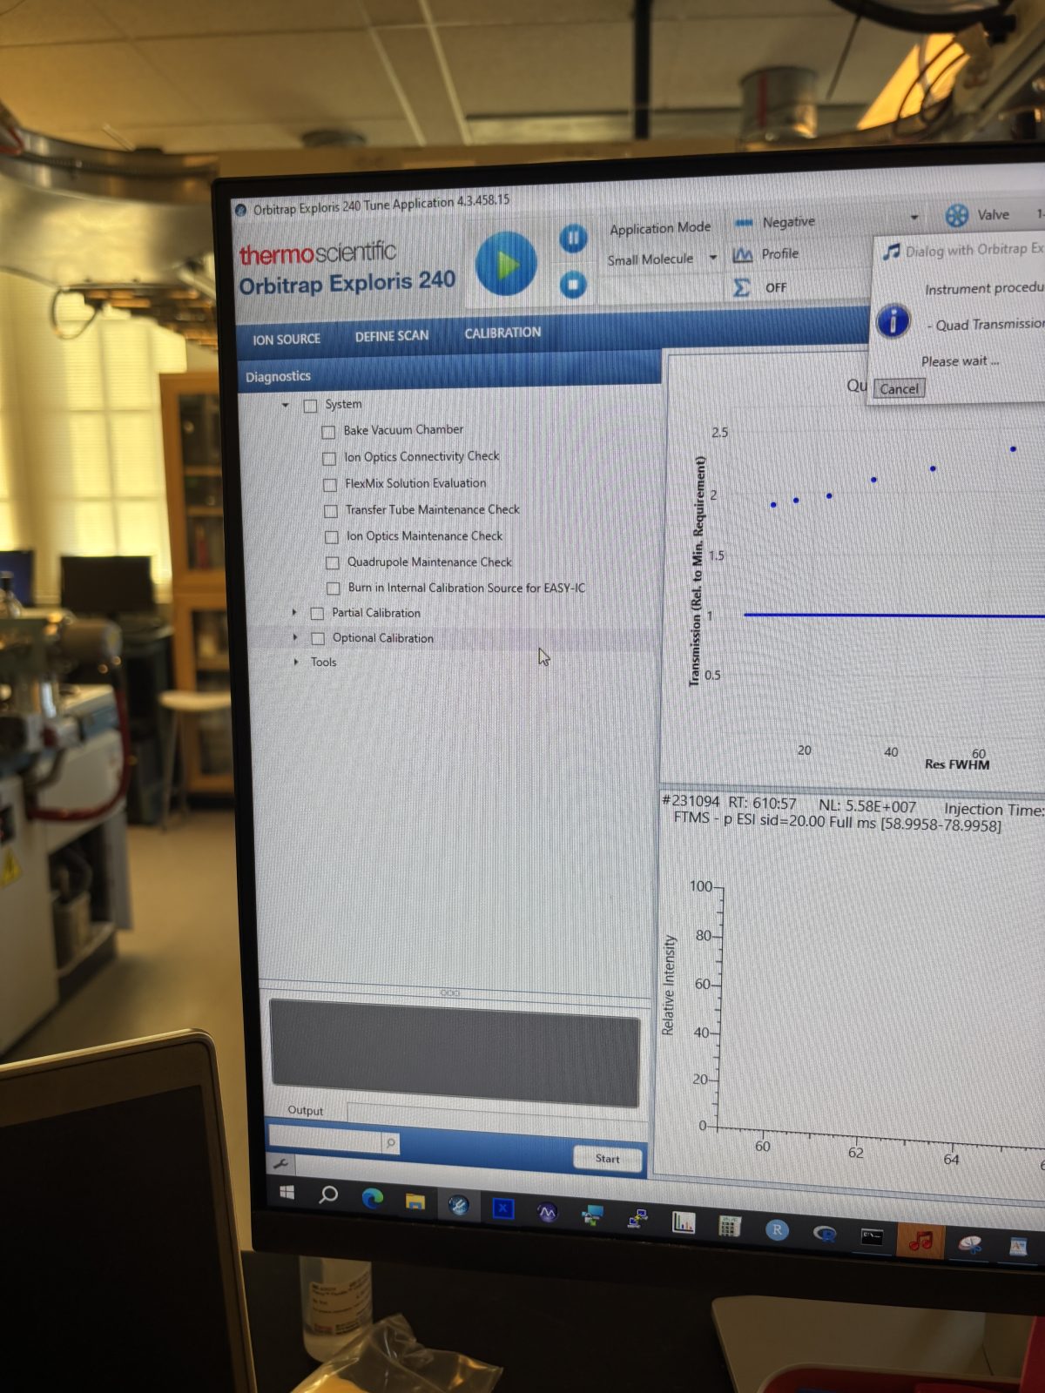Enable the Bake Vacuum Chamber checkbox
The image size is (1045, 1393).
(x=328, y=432)
